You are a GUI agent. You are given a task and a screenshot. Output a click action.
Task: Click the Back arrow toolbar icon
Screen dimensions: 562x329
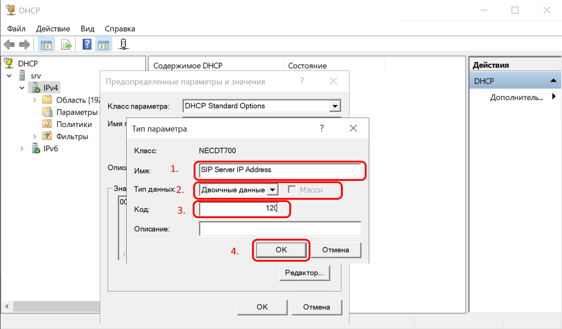pos(9,44)
